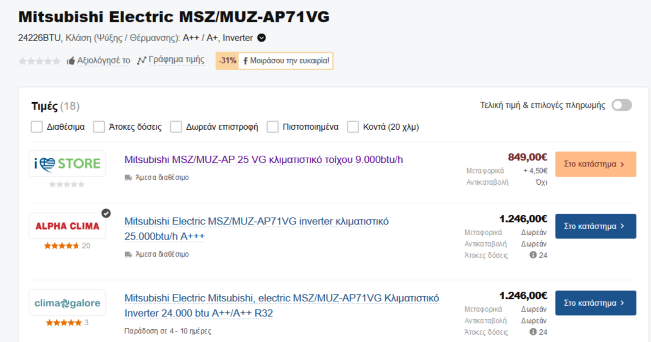Screen dimensions: 651x342
Task: Click certified checkmark badge on ALPHA CLIMA
Action: tap(106, 213)
